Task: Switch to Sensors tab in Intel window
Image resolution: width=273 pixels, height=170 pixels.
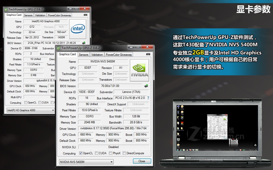Action: coord(28,15)
